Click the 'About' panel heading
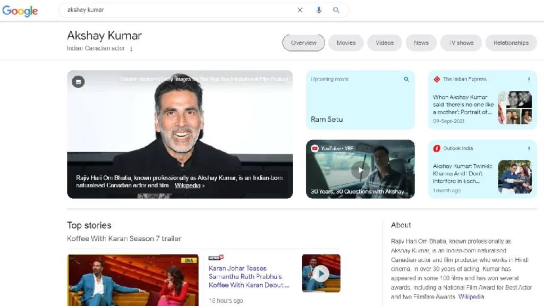Screen dimensions: 544x306 tap(401, 225)
